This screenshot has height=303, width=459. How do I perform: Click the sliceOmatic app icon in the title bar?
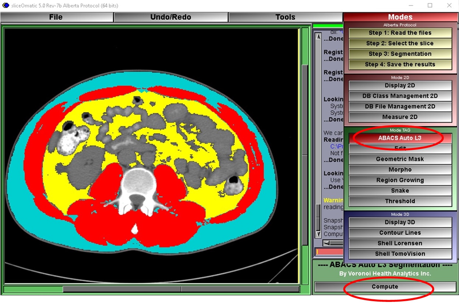[6, 6]
